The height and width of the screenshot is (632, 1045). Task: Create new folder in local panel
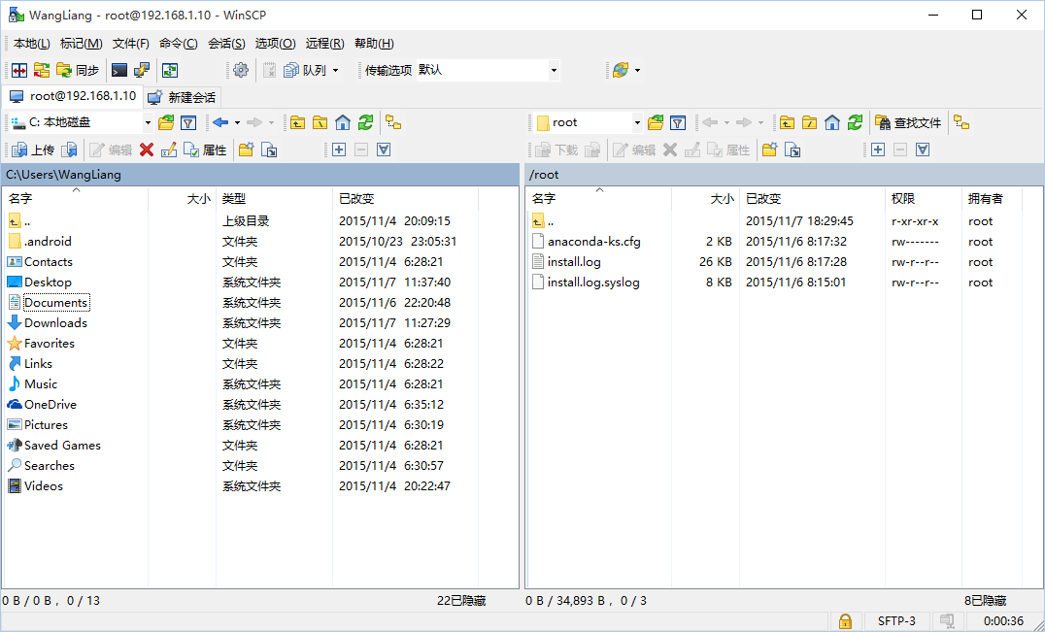tap(246, 150)
